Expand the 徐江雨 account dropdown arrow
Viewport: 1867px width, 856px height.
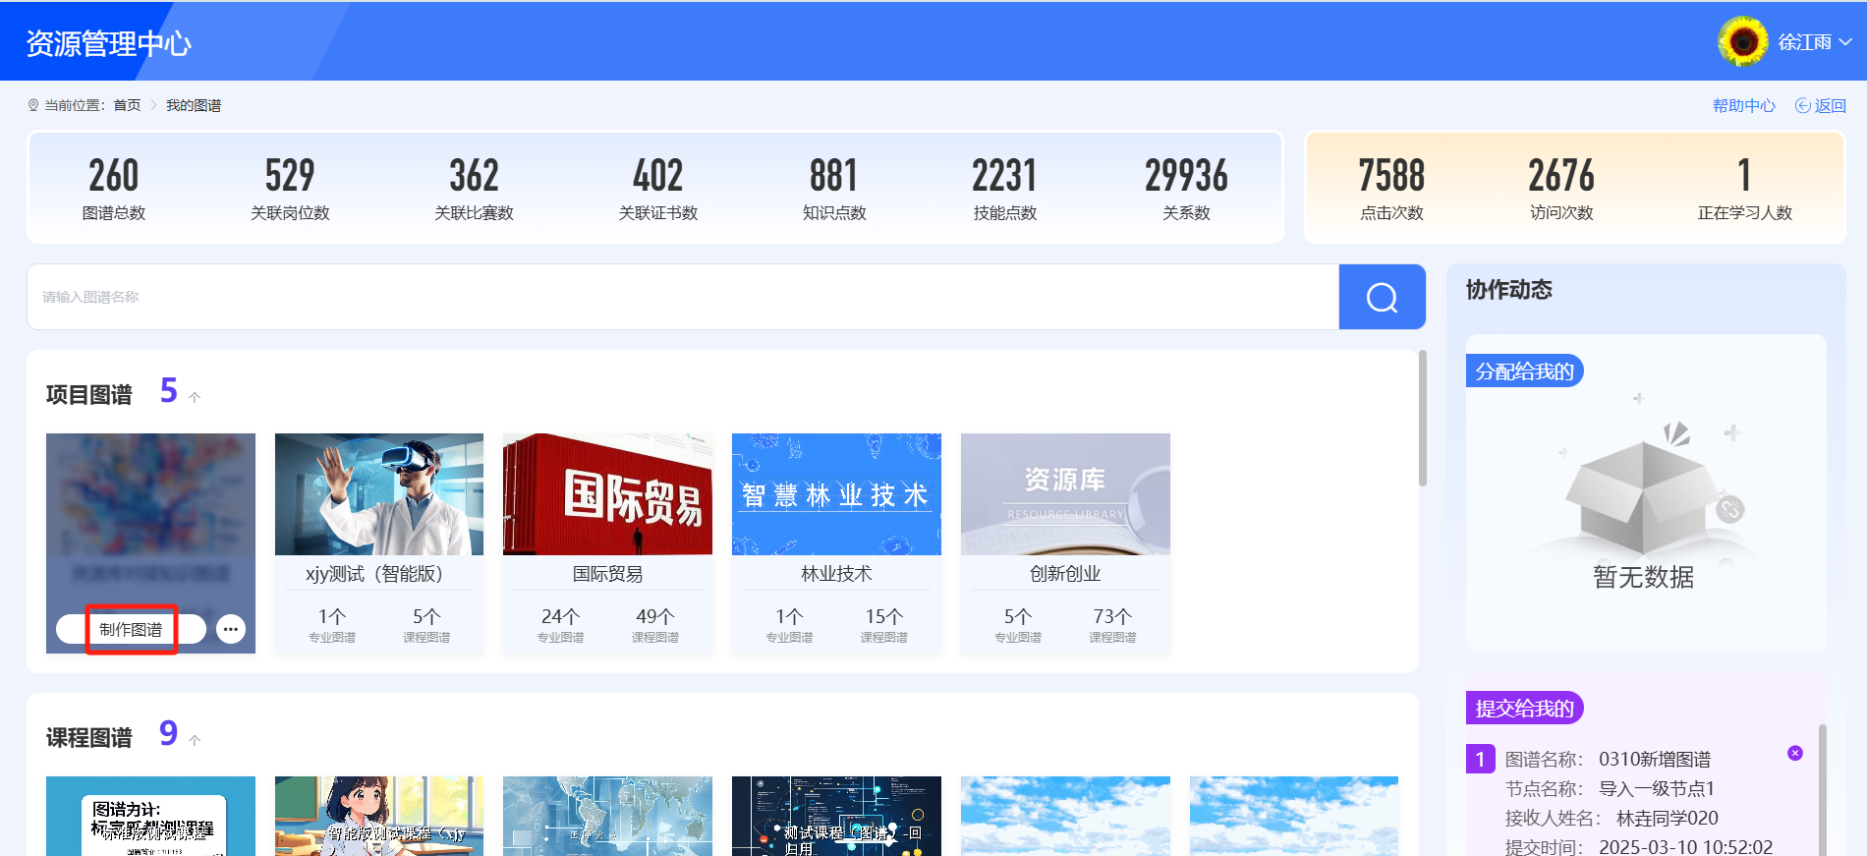pyautogui.click(x=1845, y=42)
